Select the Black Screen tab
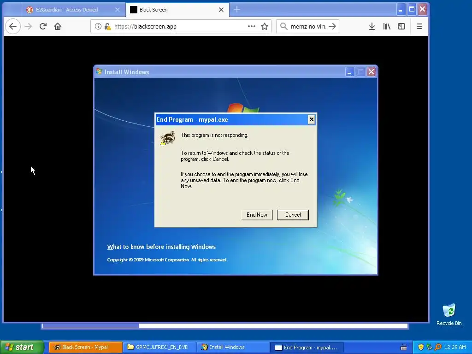The width and height of the screenshot is (472, 354). click(177, 10)
